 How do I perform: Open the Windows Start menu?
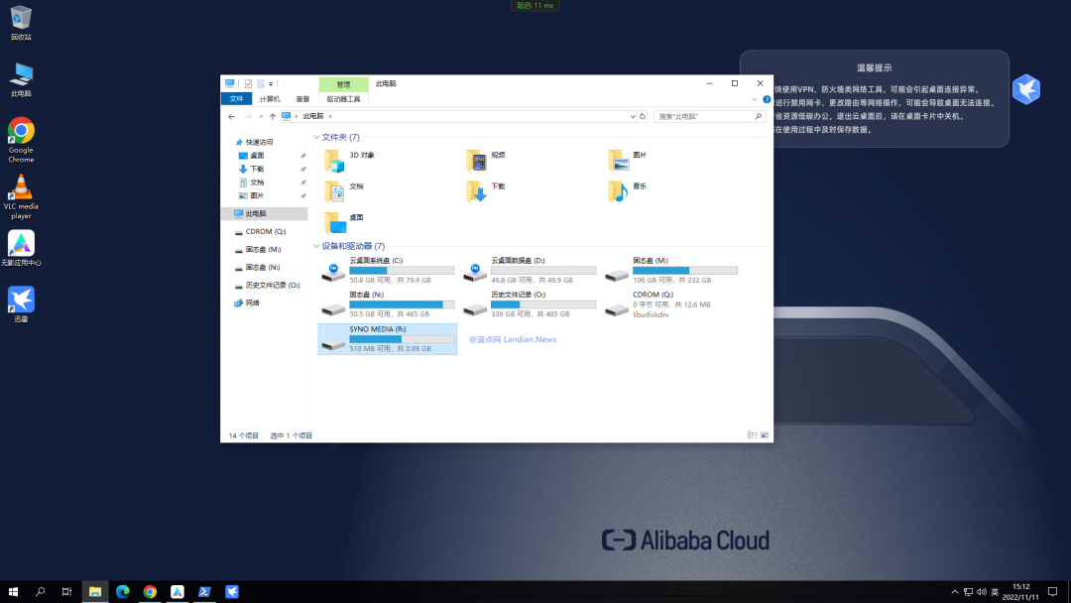(13, 592)
